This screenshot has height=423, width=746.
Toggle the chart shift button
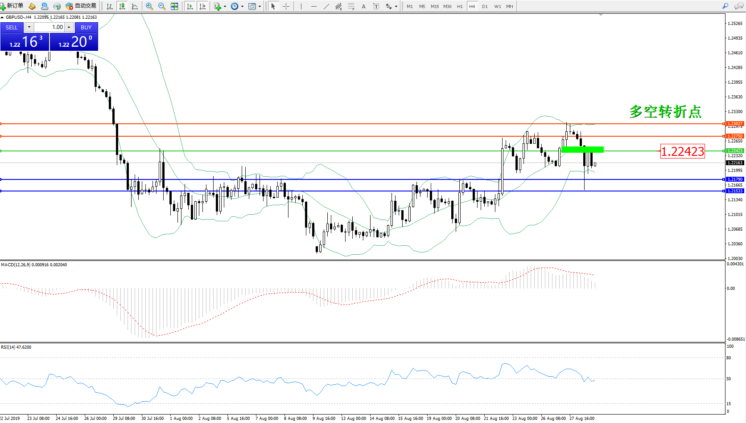(202, 6)
